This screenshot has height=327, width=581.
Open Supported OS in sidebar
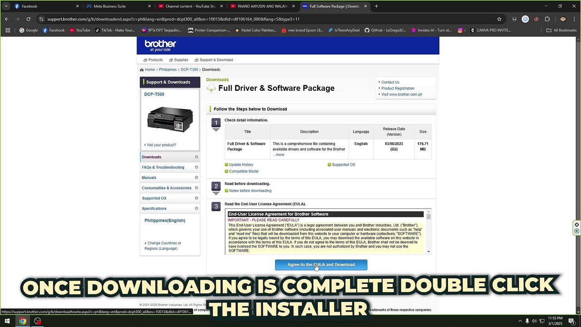[x=170, y=198]
